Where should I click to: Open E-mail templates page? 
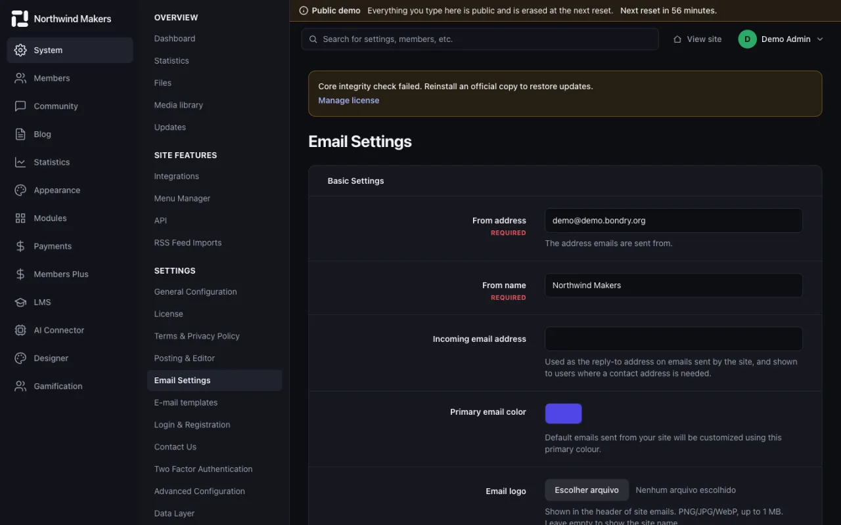click(186, 403)
